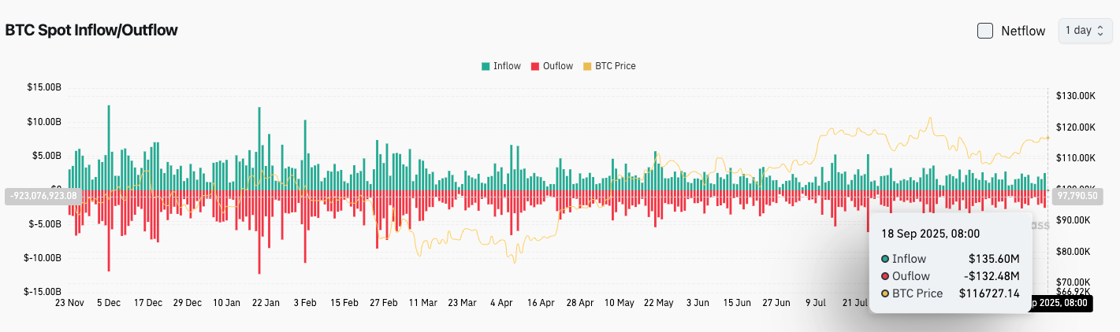Click the $-5.00B axis value

(43, 223)
